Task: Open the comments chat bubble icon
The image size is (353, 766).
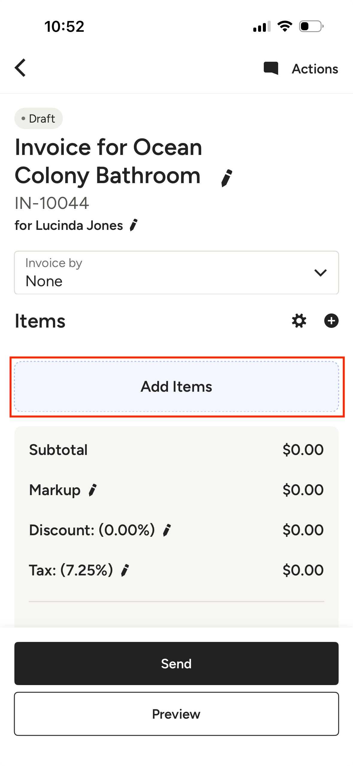Action: click(x=271, y=68)
